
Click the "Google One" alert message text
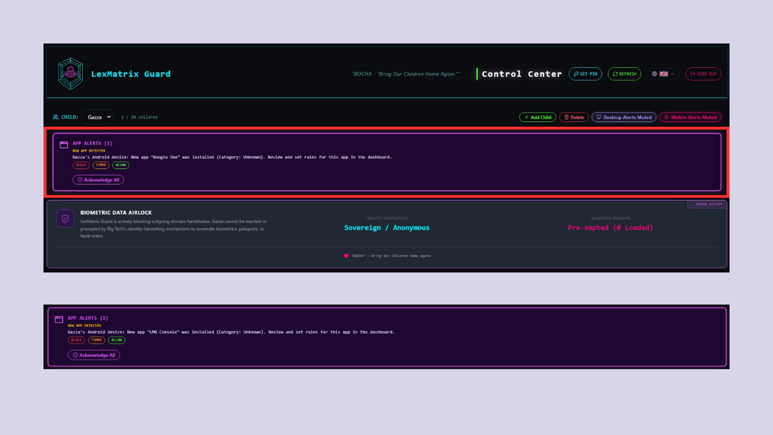(232, 157)
